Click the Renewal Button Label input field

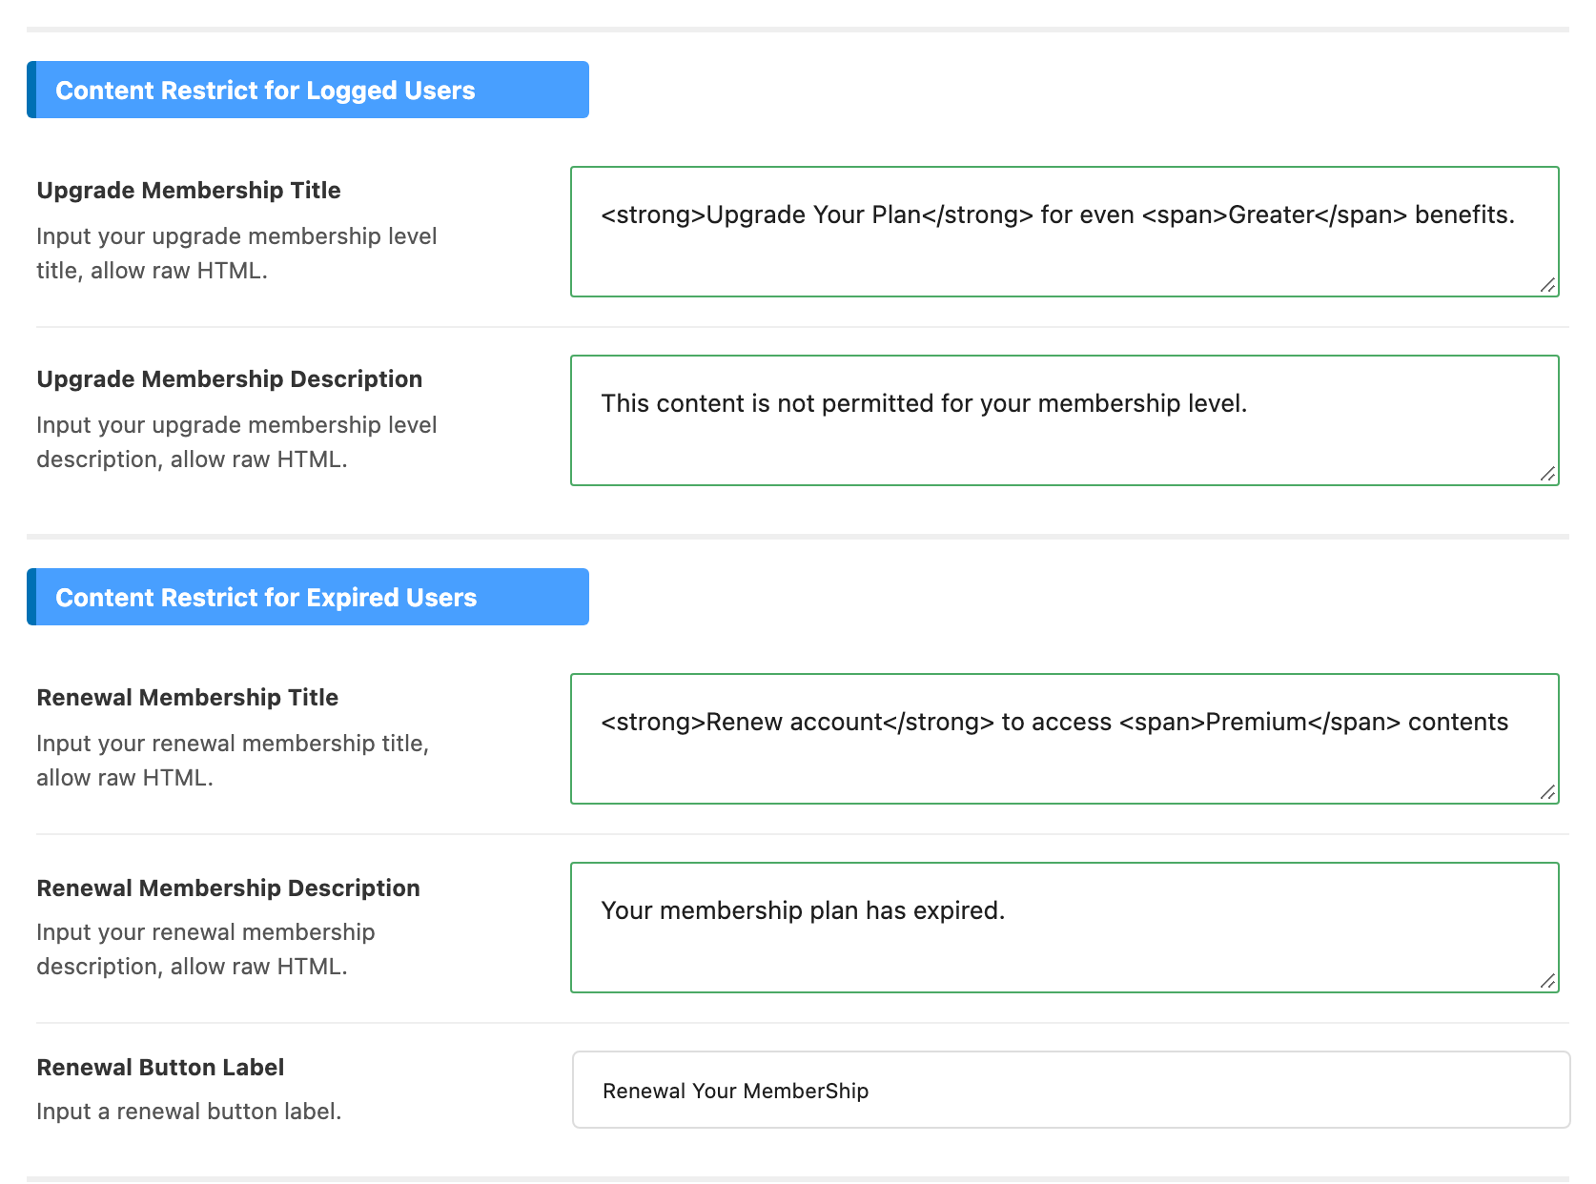[x=1071, y=1090]
